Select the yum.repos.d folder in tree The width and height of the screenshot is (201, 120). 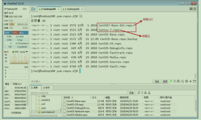pos(48,112)
